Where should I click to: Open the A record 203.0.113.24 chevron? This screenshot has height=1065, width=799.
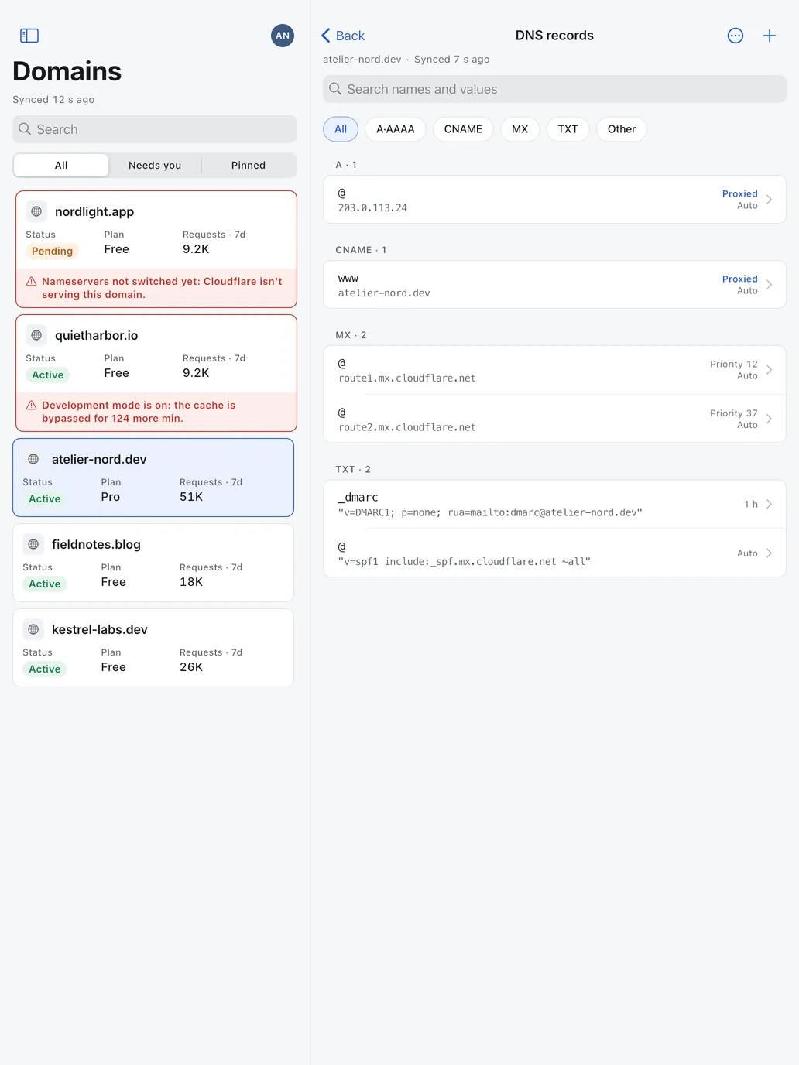pos(769,200)
